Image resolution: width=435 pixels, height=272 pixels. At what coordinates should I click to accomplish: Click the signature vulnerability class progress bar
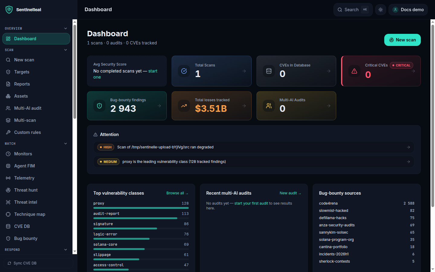(x=141, y=228)
